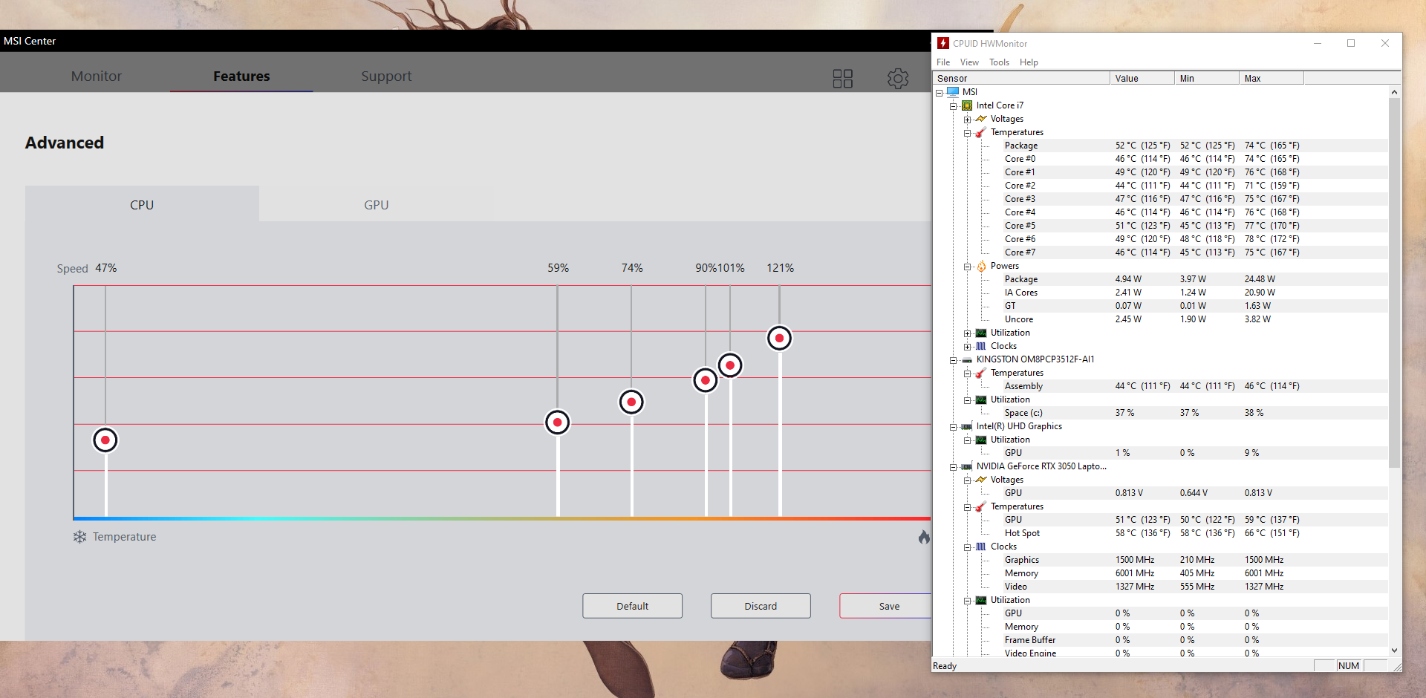Click the NVIDIA Voltages lightning icon

coord(981,480)
